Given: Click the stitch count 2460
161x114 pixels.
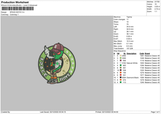Looking at the screenshot, I should [x=124, y=56].
